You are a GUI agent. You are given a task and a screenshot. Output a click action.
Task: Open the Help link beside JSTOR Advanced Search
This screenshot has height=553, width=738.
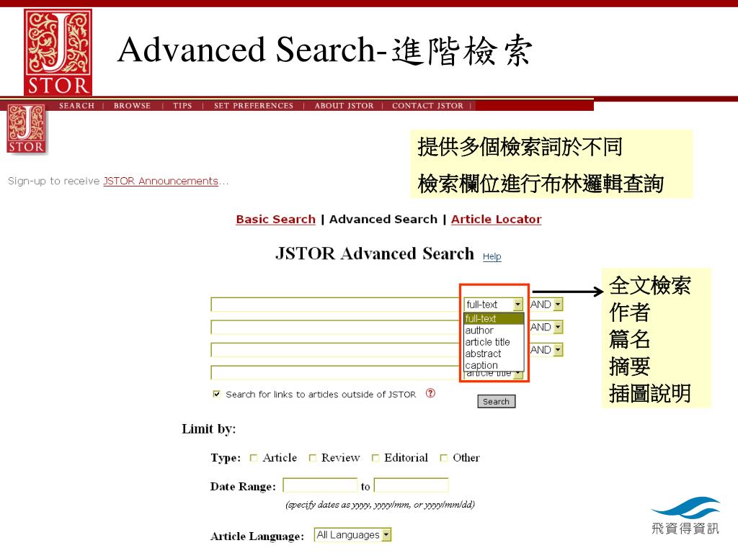point(492,256)
